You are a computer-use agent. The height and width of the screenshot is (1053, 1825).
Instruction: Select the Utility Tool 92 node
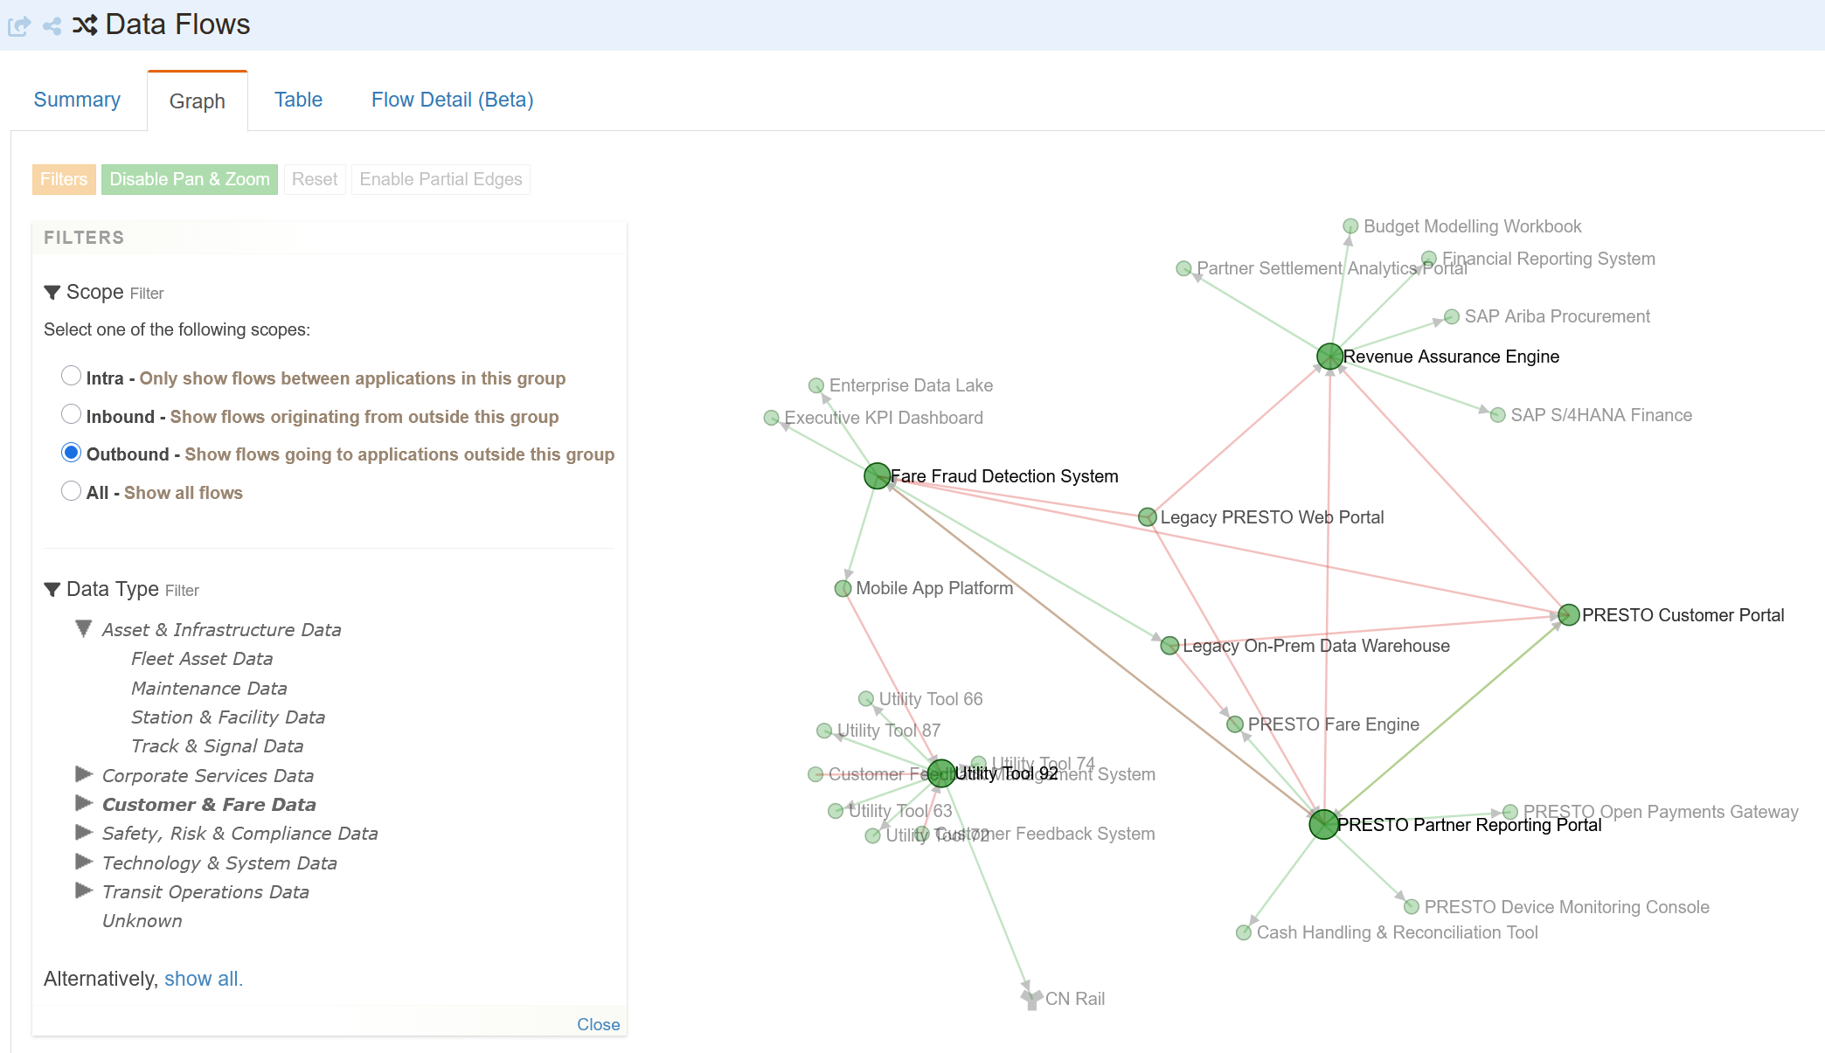pyautogui.click(x=940, y=773)
